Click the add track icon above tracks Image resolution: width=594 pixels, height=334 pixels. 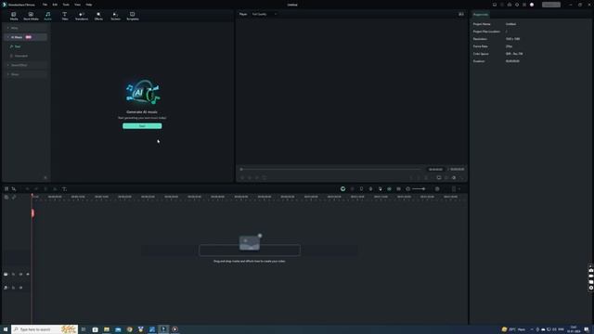[6, 198]
